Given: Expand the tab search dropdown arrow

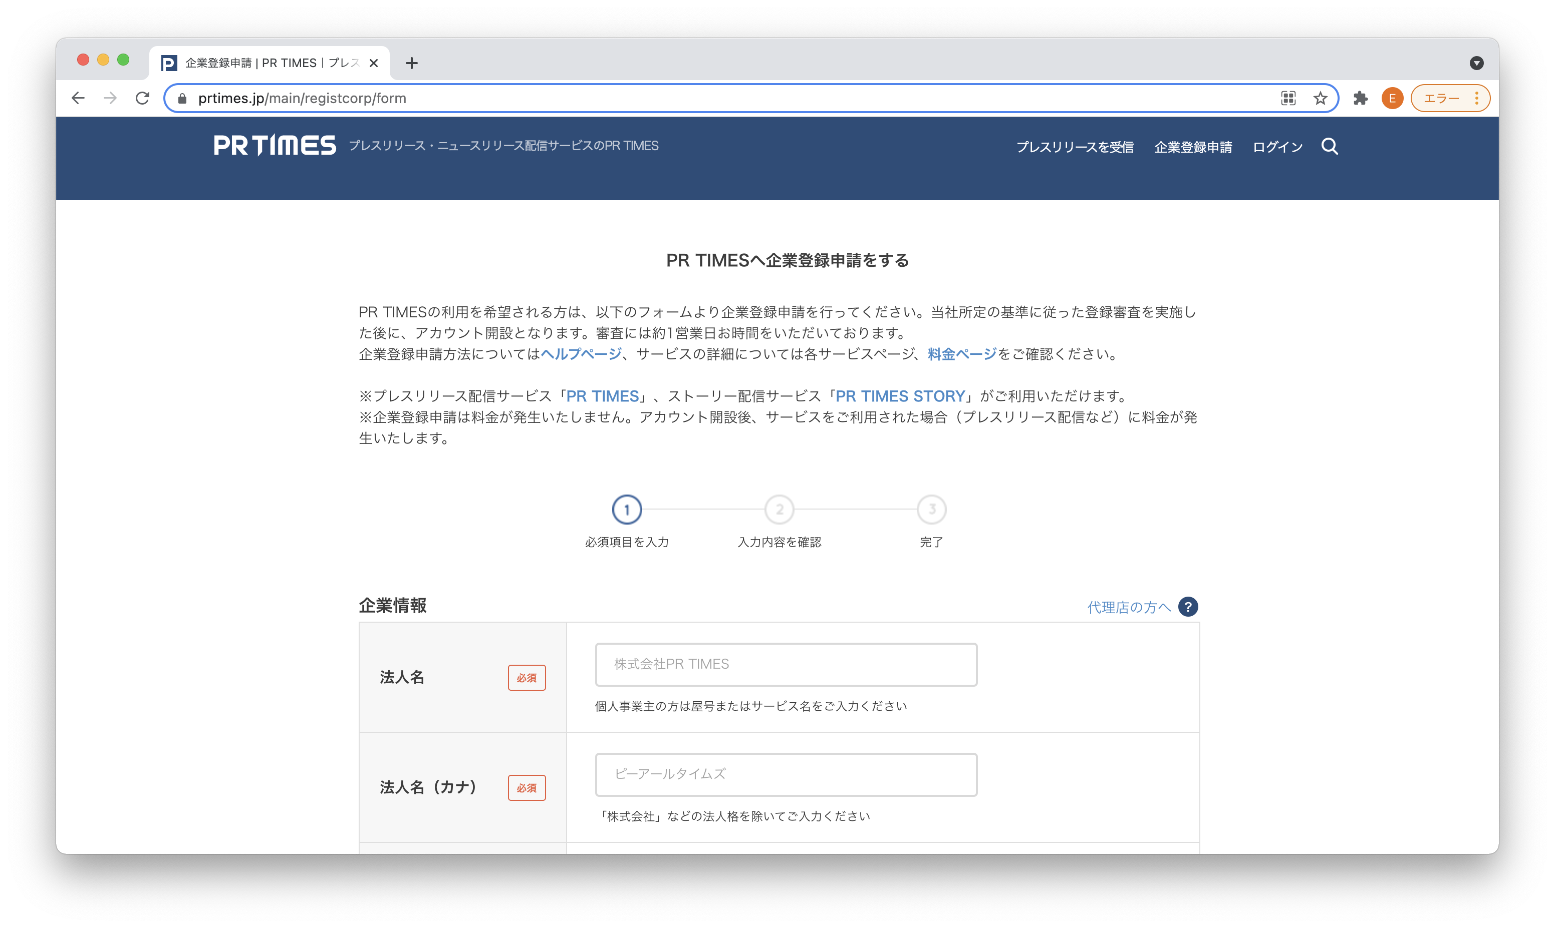Looking at the screenshot, I should point(1476,63).
